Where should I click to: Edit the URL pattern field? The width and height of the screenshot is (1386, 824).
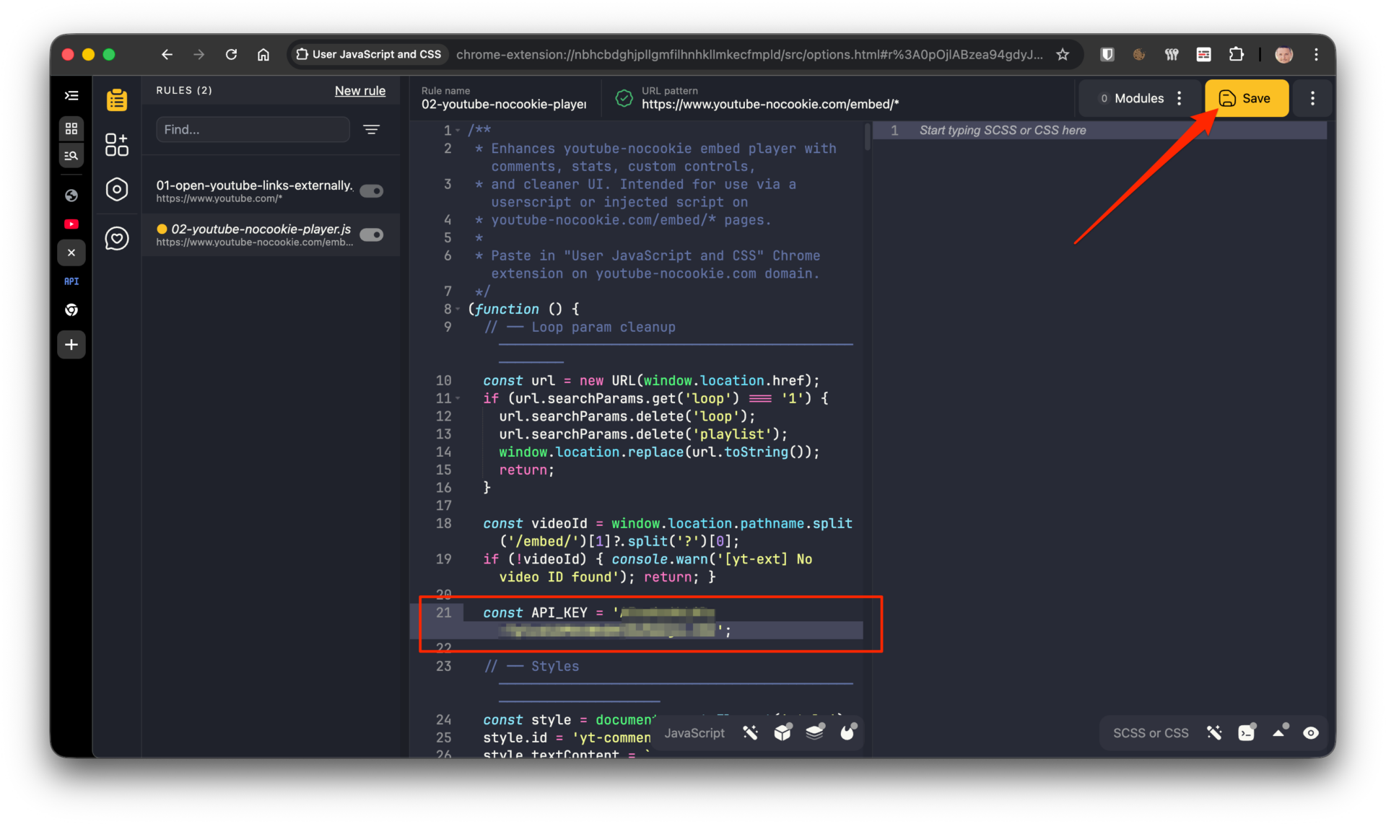[770, 98]
